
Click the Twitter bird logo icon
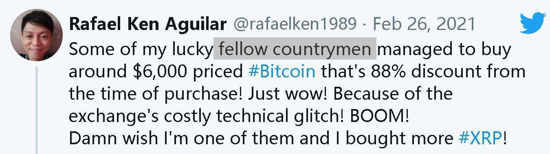[532, 23]
